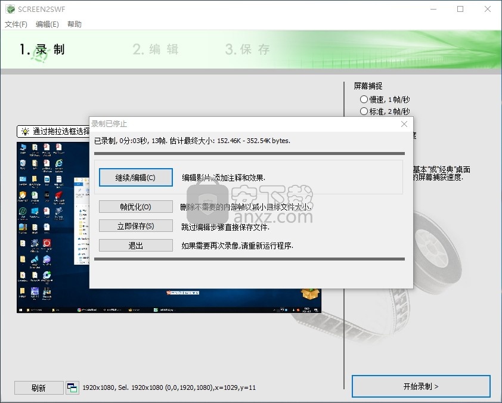Switch to the 2. 编辑 step
This screenshot has width=502, height=403.
coord(156,49)
